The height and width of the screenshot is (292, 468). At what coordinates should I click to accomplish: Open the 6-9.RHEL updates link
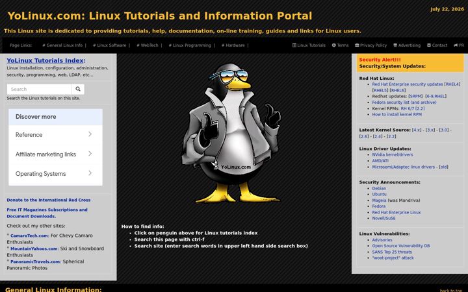(435, 96)
